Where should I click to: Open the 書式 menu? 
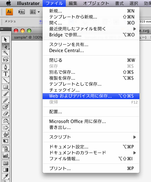pos(119,3)
